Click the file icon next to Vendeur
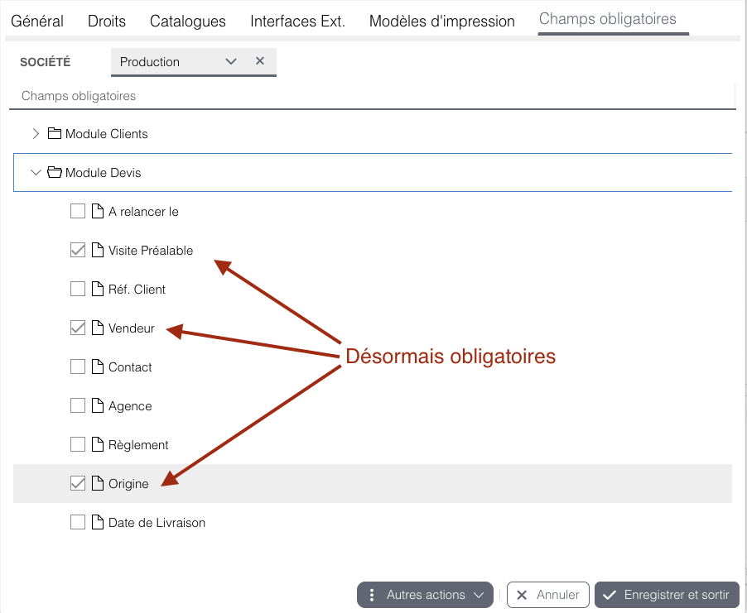The width and height of the screenshot is (747, 613). [x=97, y=328]
